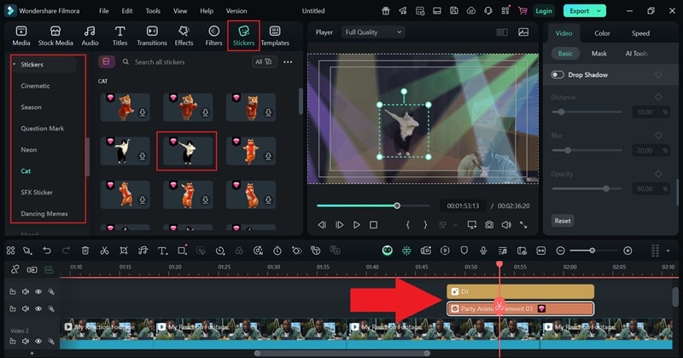Zoom out timeline with minus icon
The image size is (683, 358).
561,251
